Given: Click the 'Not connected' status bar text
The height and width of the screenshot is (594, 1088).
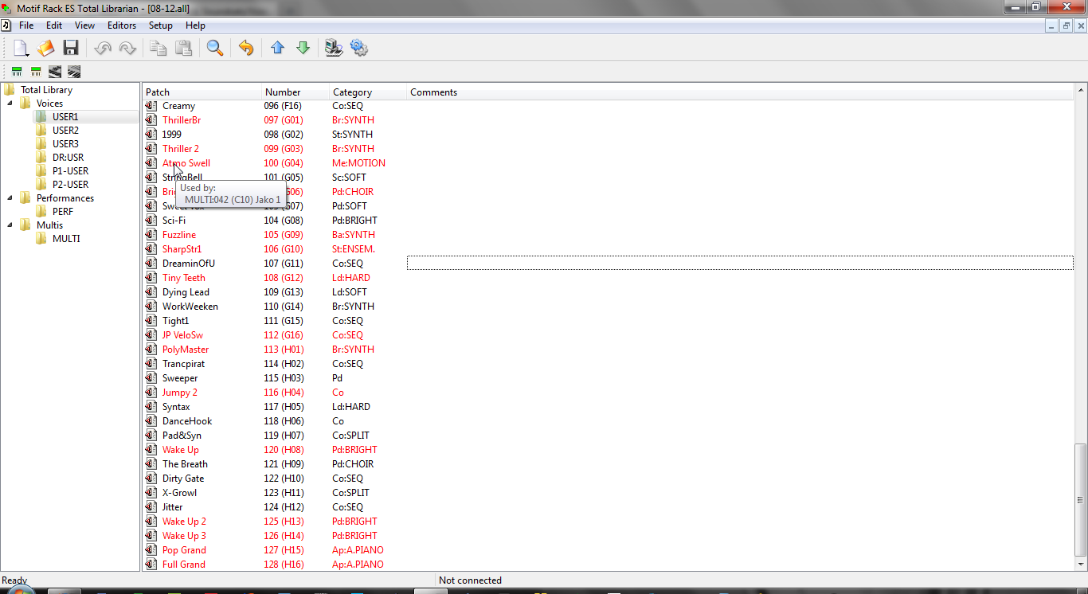Looking at the screenshot, I should pos(470,580).
